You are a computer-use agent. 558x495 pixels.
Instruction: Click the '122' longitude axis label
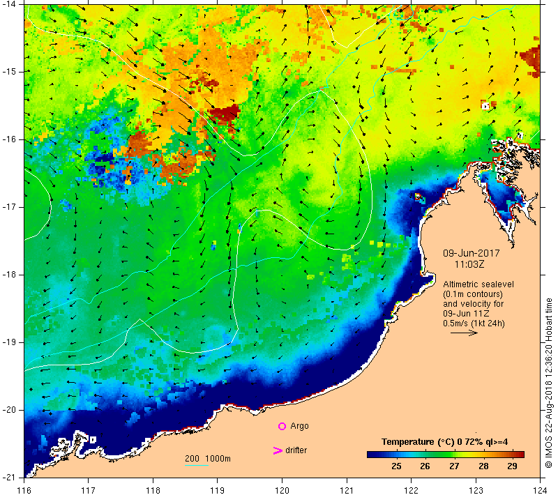tap(411, 490)
